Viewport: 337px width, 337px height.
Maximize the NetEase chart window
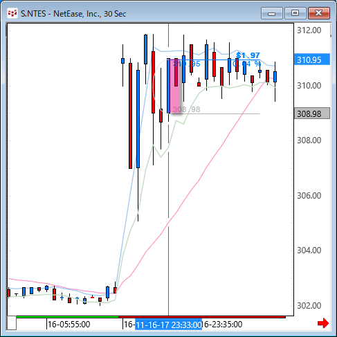pyautogui.click(x=295, y=13)
